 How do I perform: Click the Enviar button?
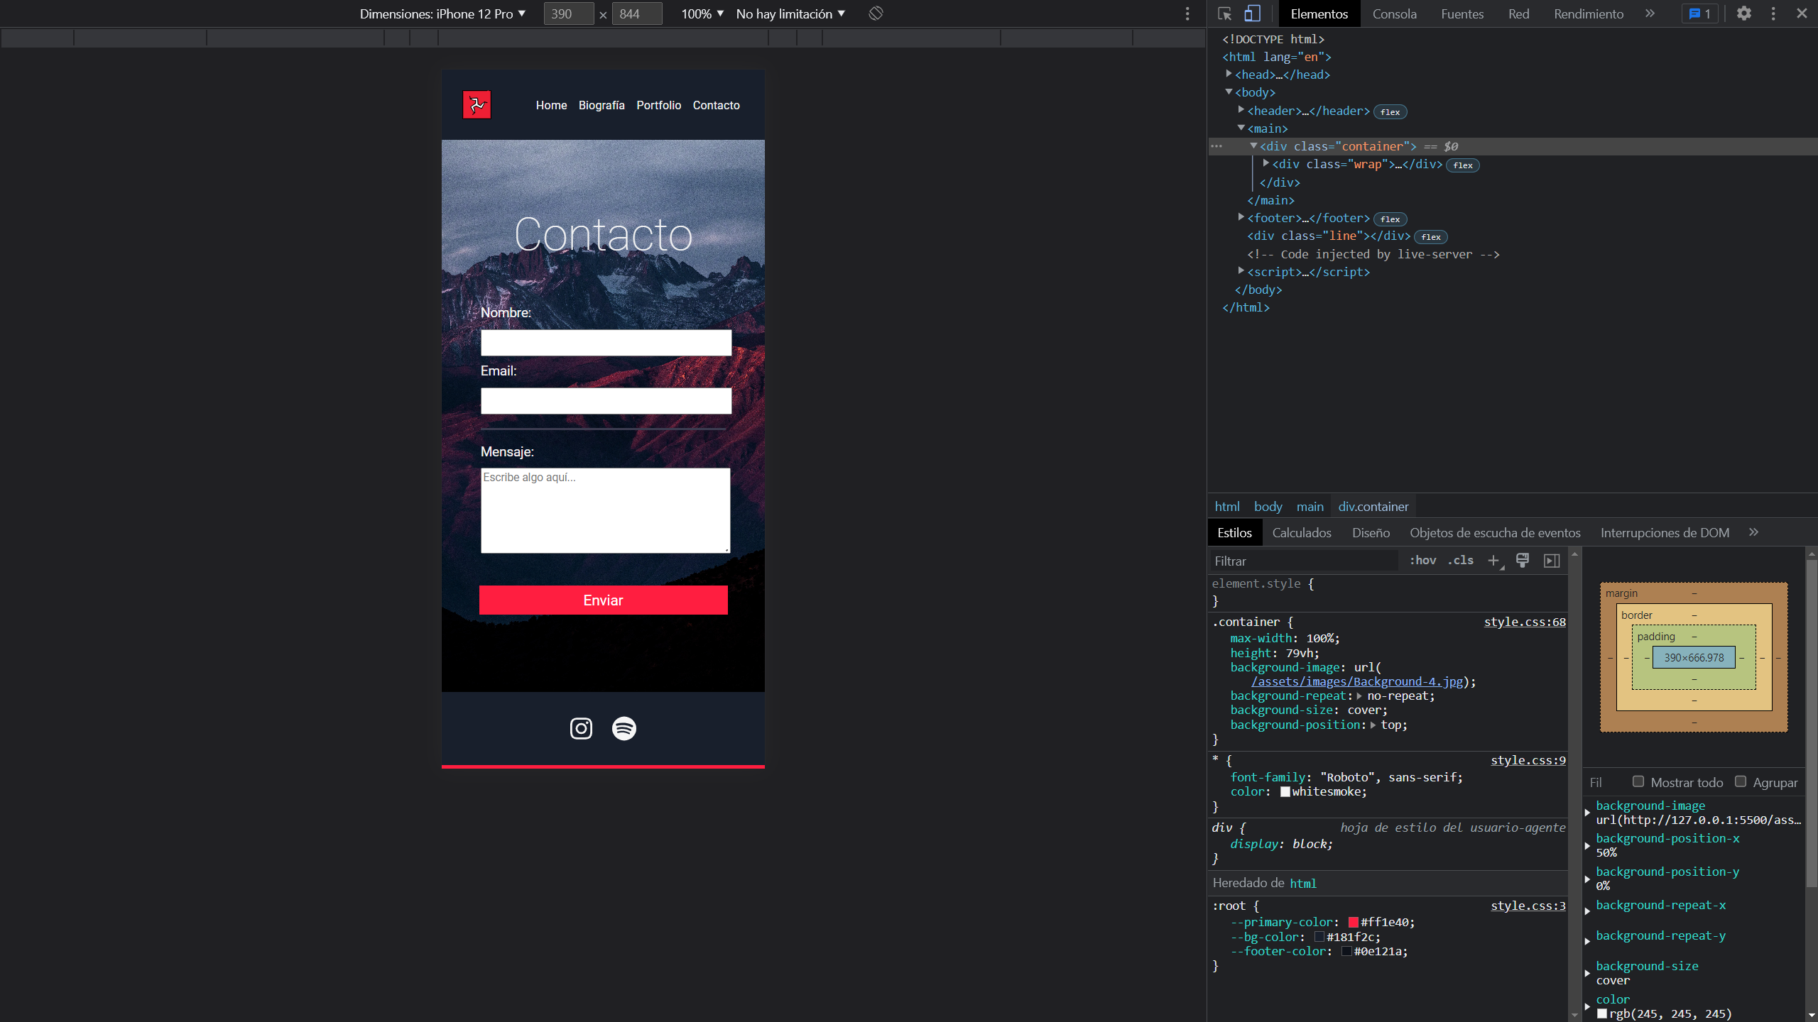603,600
